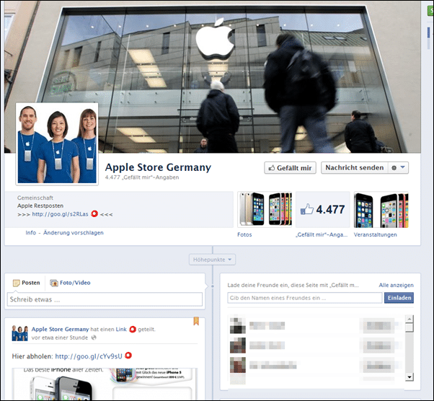Click the Einladen button
The width and height of the screenshot is (434, 401).
[x=399, y=298]
